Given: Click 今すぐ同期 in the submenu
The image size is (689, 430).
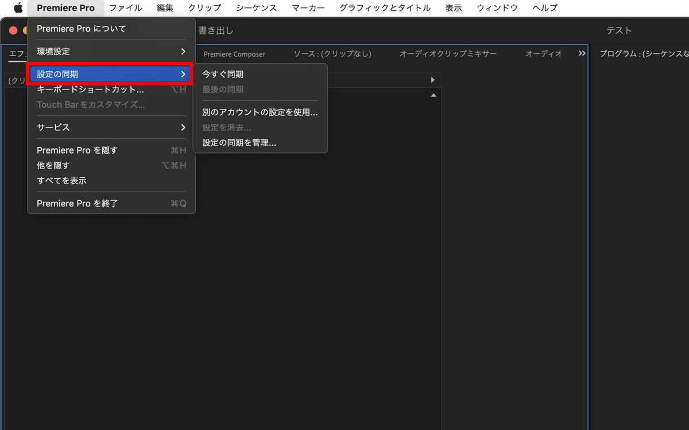Looking at the screenshot, I should (x=260, y=74).
